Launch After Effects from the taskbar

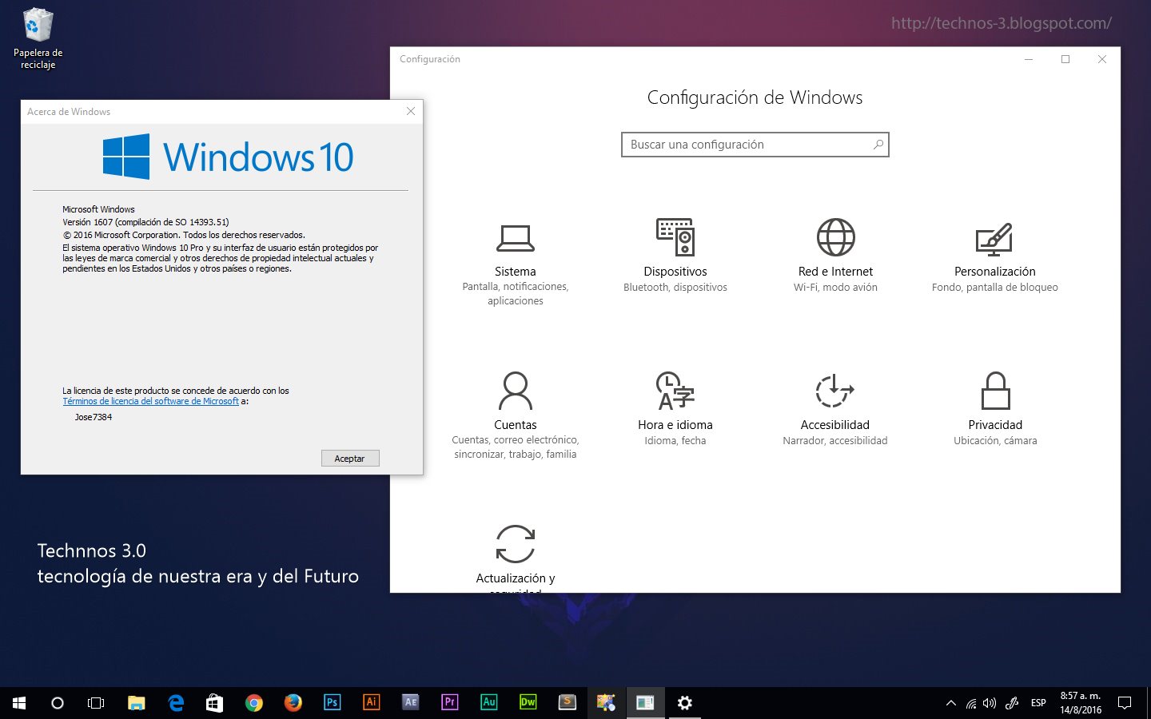click(x=411, y=703)
